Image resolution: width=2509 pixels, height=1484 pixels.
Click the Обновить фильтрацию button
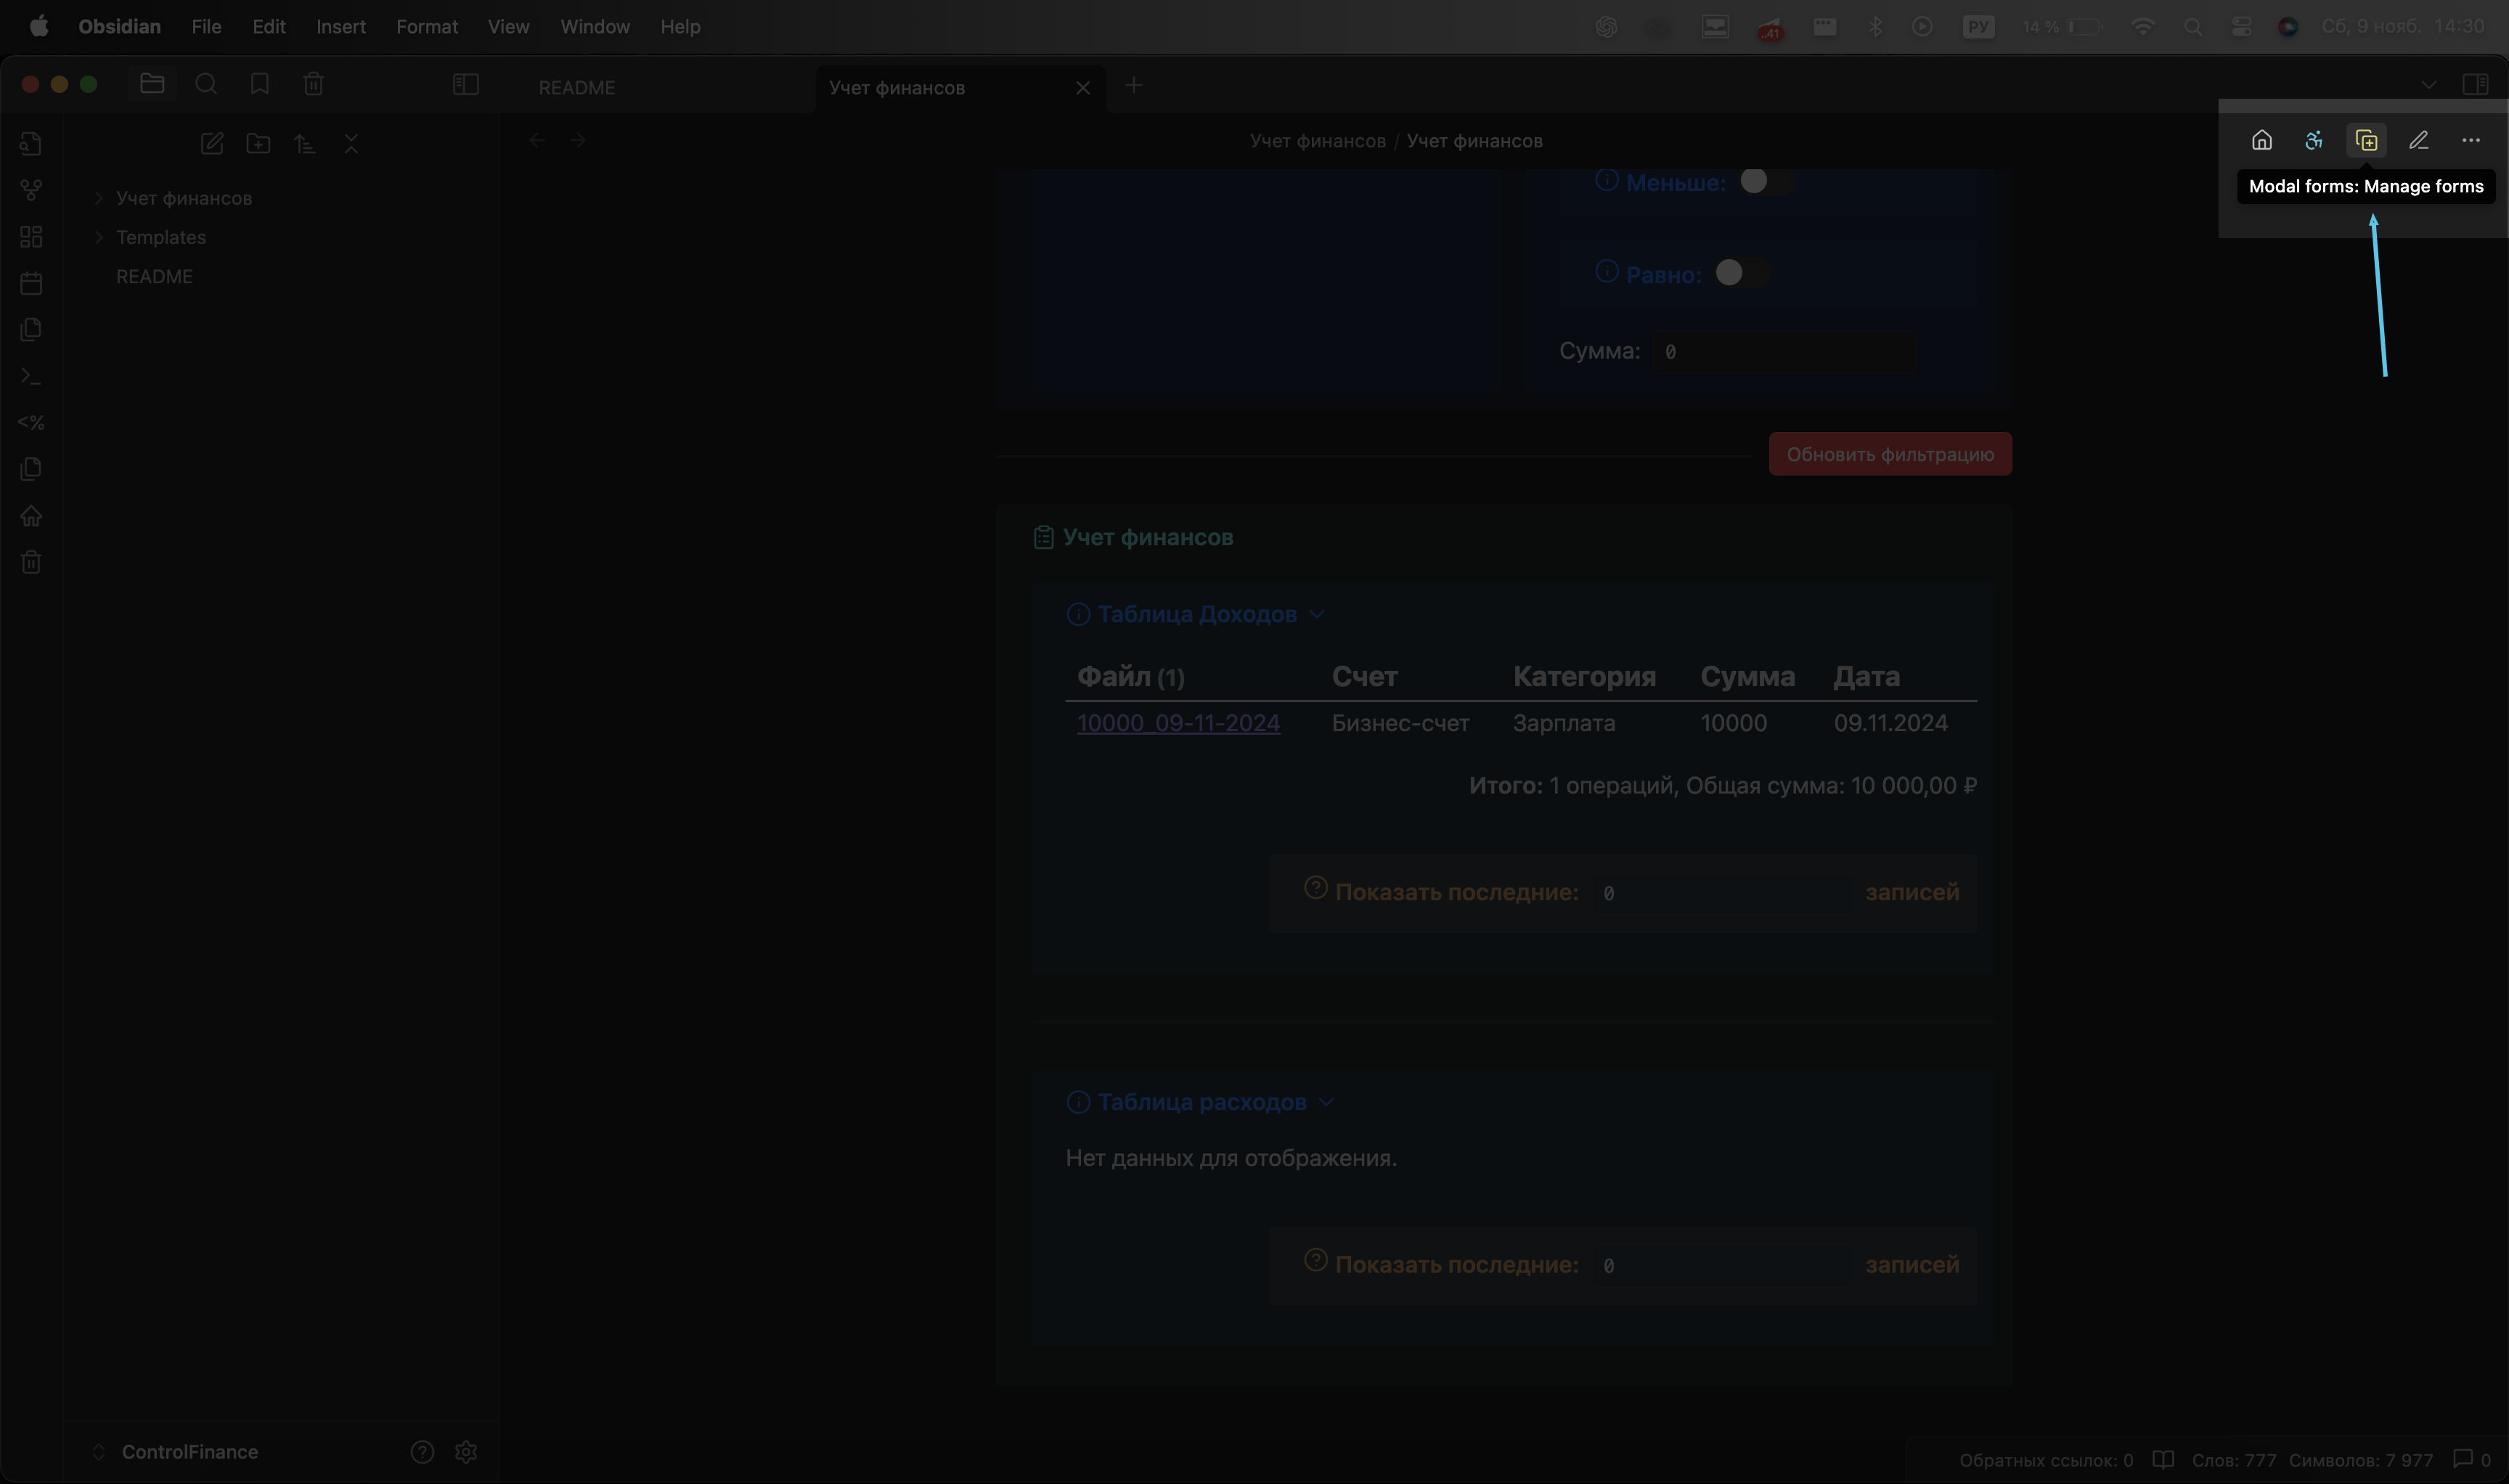pyautogui.click(x=1889, y=454)
